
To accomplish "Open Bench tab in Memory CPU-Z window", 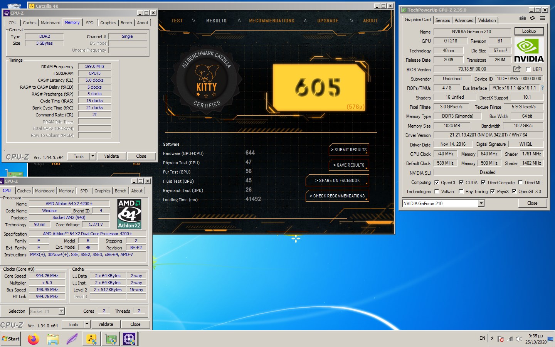I will pos(126,23).
